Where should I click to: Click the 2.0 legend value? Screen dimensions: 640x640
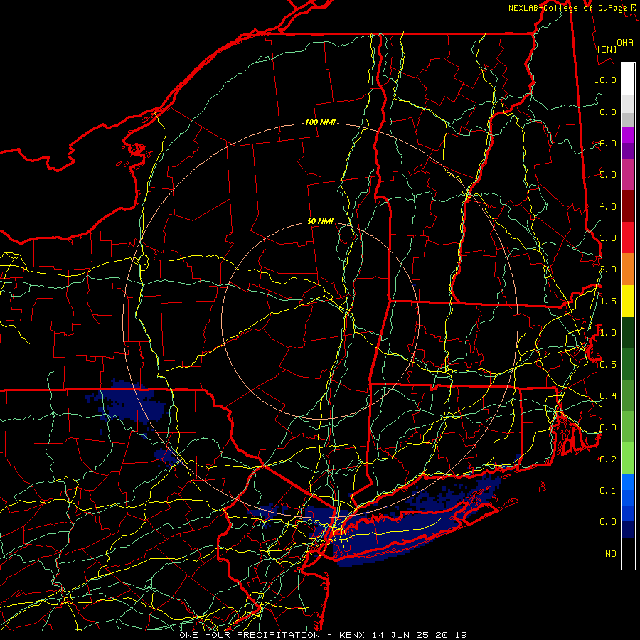[608, 270]
